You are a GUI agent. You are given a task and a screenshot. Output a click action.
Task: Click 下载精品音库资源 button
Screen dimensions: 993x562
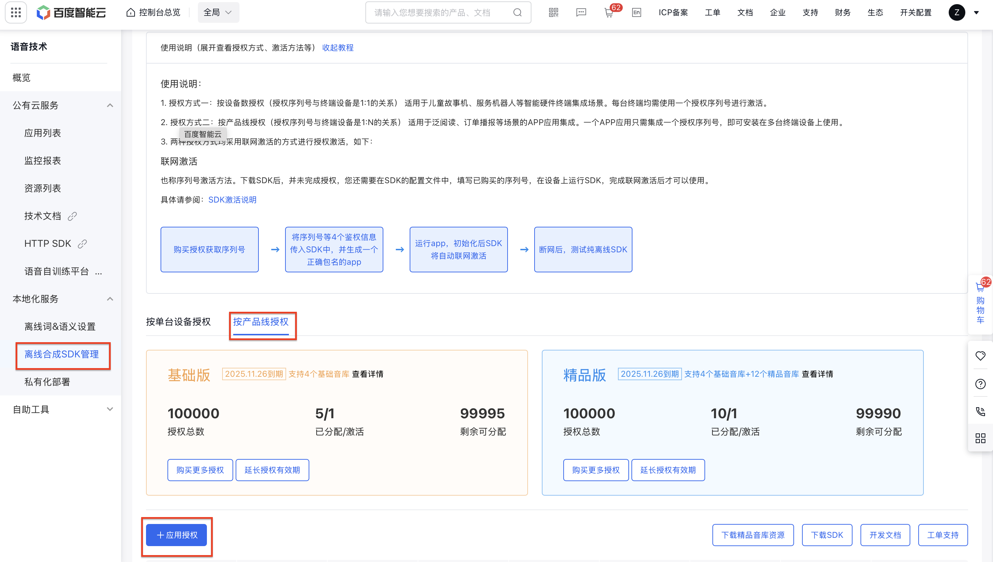753,535
